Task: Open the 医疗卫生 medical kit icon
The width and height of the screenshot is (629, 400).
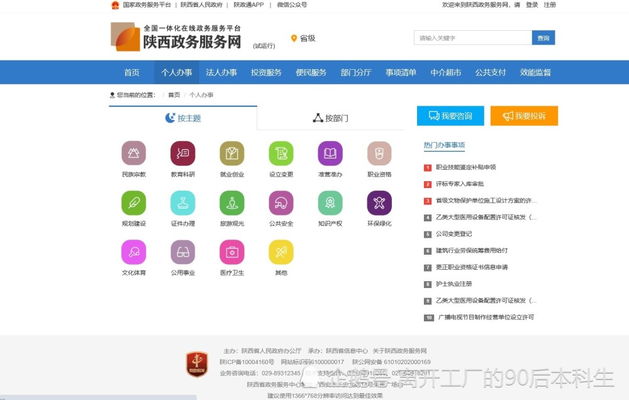Action: point(232,252)
